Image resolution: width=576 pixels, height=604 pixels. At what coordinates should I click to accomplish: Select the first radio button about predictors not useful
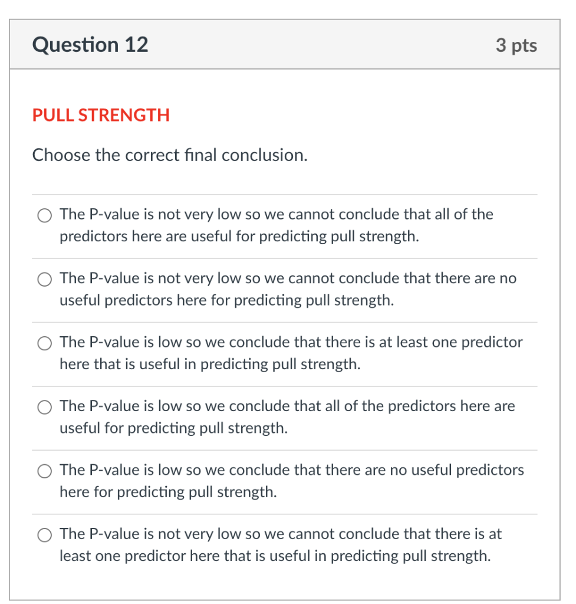tap(44, 215)
